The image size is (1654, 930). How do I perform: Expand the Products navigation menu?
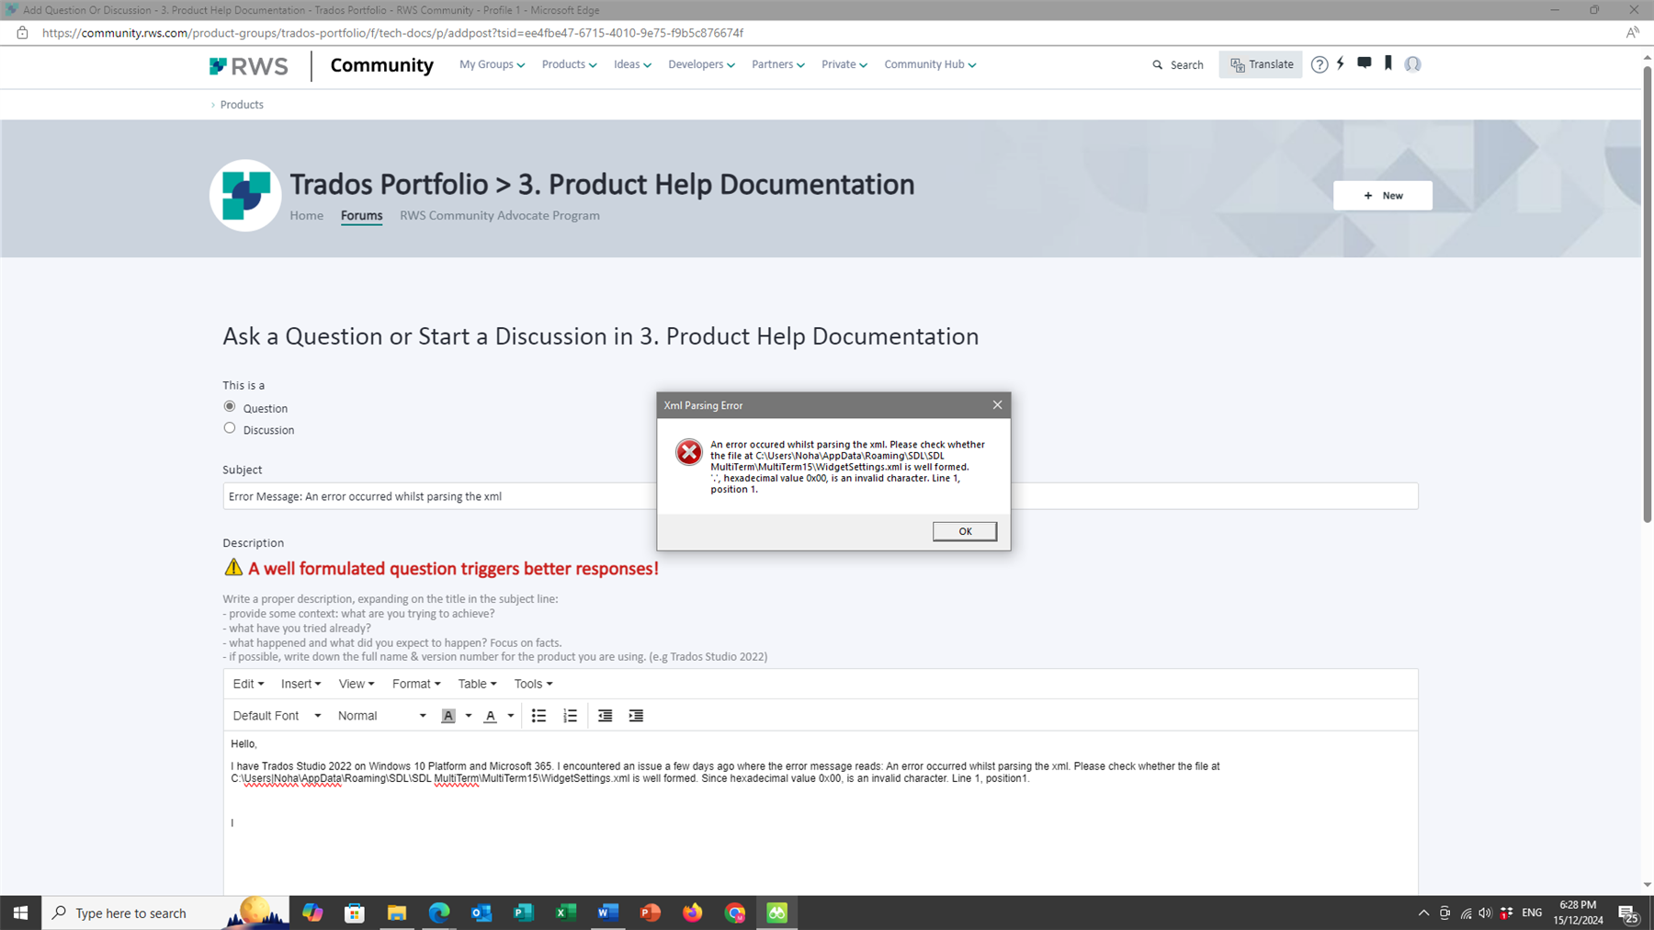(569, 64)
